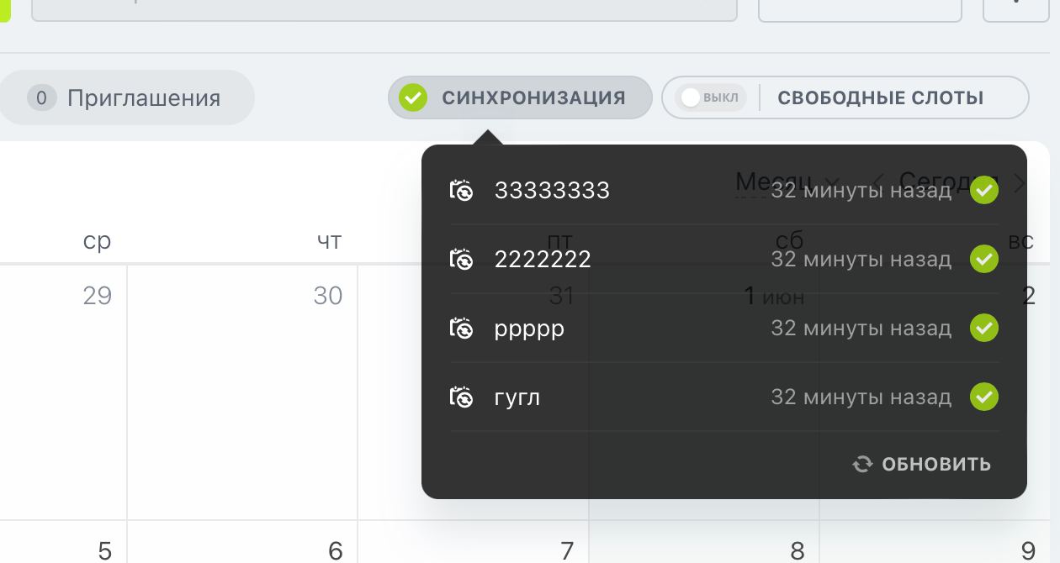Click green checkmark for 33333333 calendar

tap(983, 191)
